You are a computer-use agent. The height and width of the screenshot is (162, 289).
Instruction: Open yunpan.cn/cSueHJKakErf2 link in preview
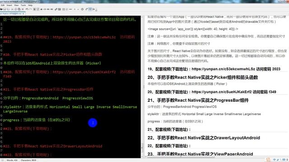click(222, 92)
